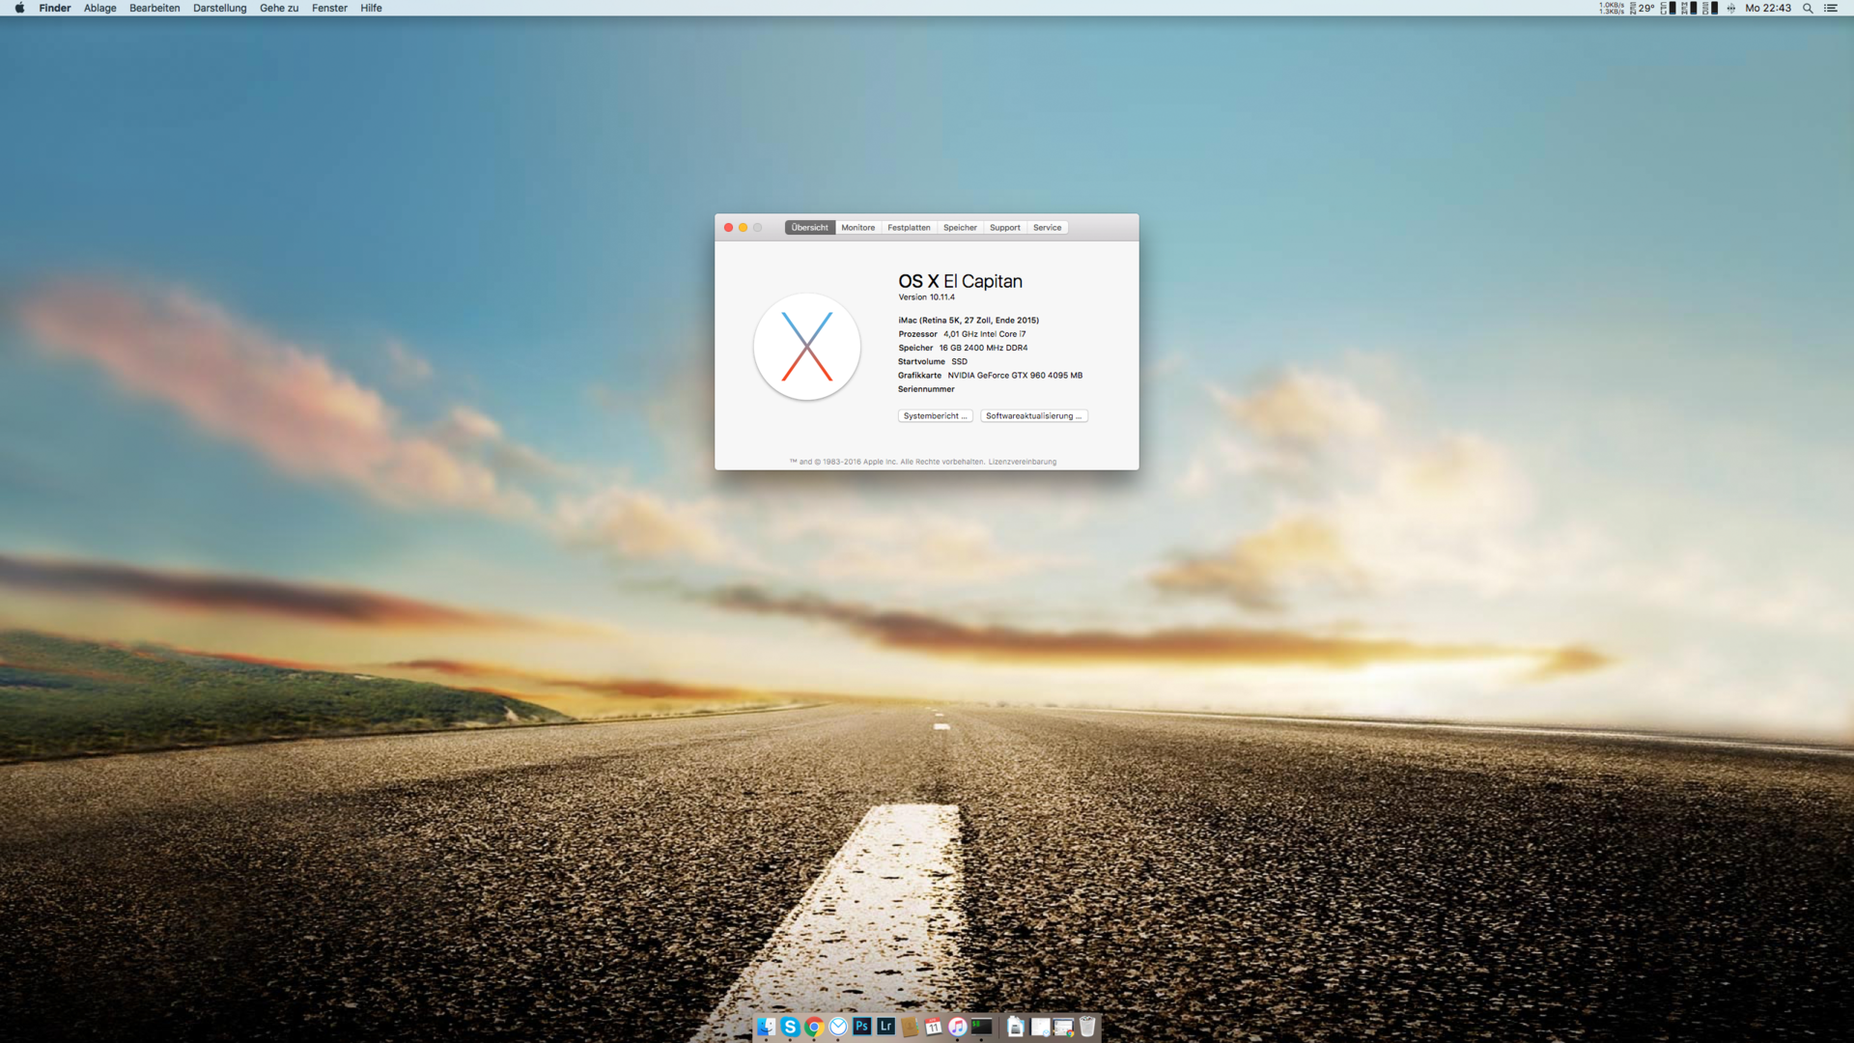Click the MEM usage meter in the menu bar
Viewport: 1854px width, 1043px height.
1689,8
